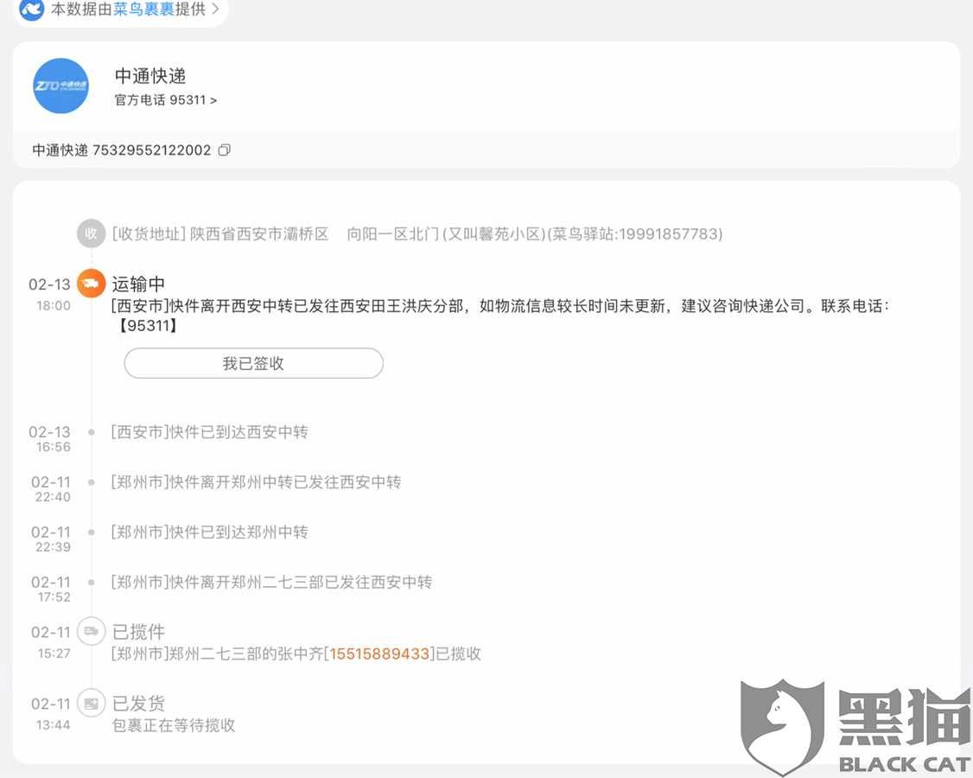This screenshot has height=778, width=973.
Task: Click the 02-11 22:39 timeline dot
Action: pyautogui.click(x=92, y=532)
